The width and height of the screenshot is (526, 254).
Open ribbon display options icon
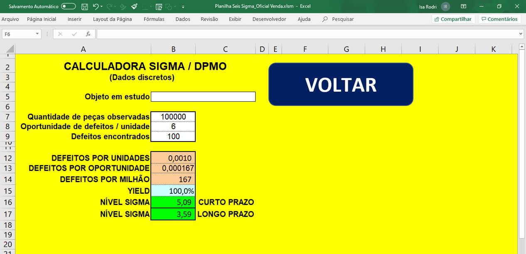pos(463,7)
